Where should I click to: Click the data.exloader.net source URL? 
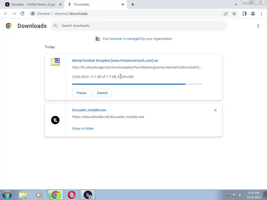pos(108,117)
